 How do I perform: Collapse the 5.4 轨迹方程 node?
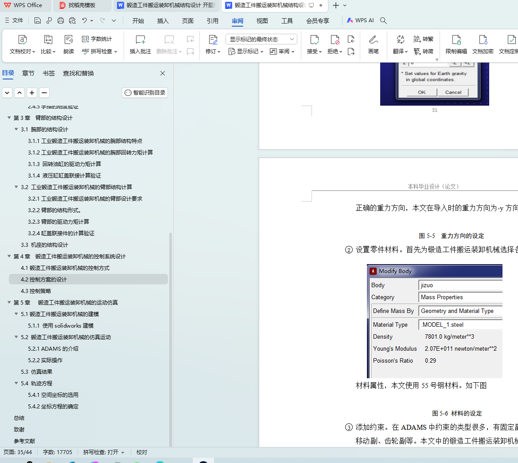16,383
